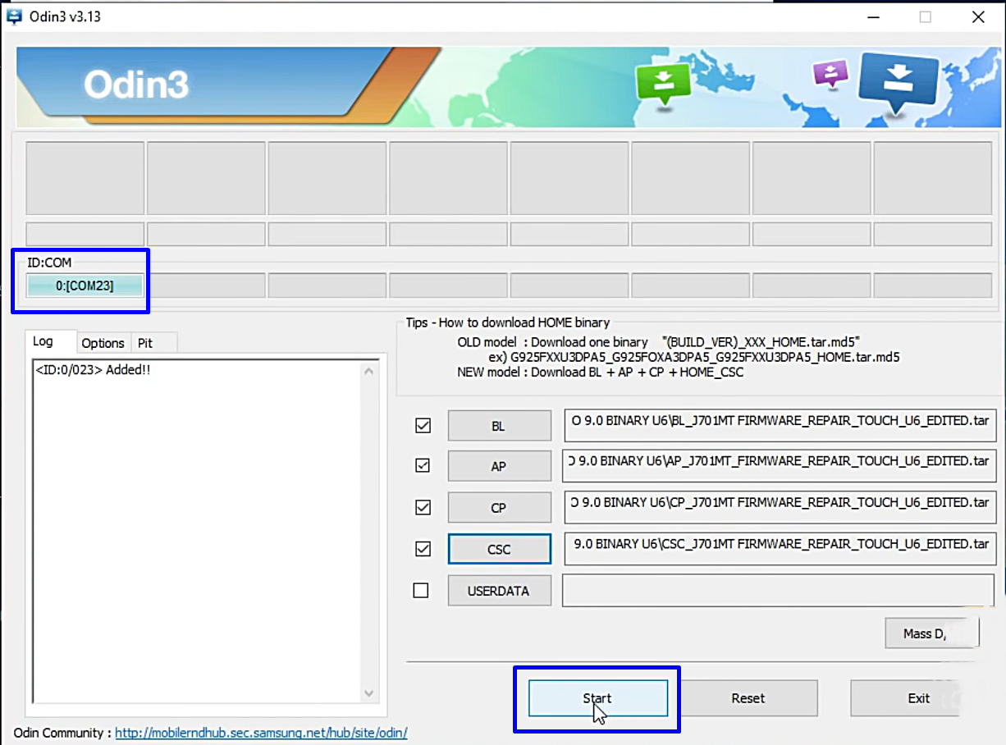Image resolution: width=1006 pixels, height=745 pixels.
Task: Click the ID:COM label
Action: 49,263
